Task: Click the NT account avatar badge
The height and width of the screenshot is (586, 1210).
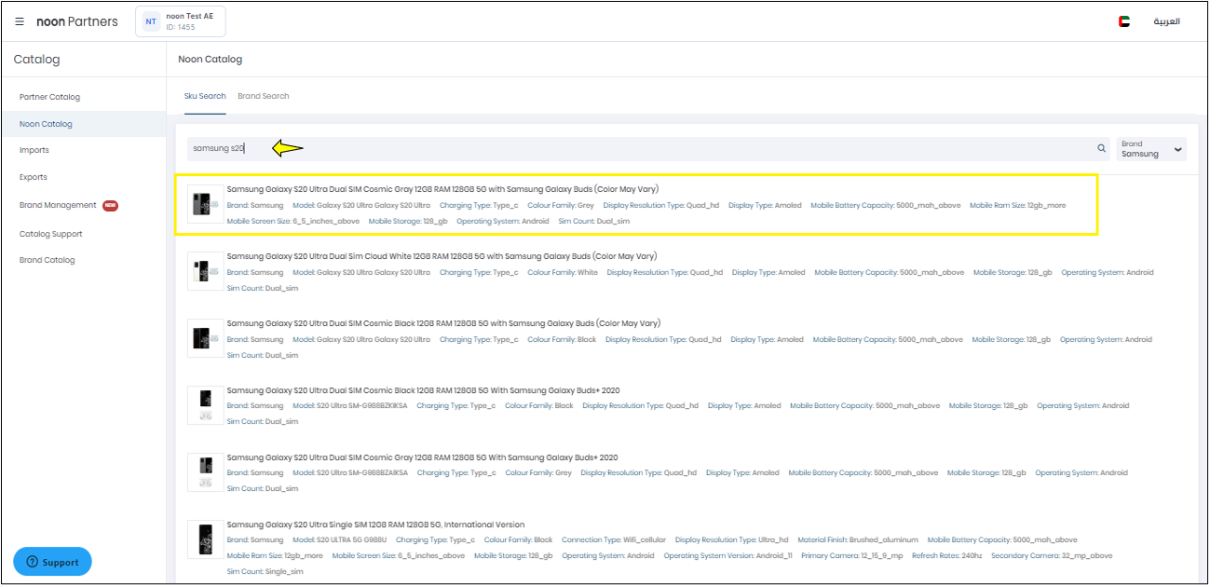Action: click(151, 21)
